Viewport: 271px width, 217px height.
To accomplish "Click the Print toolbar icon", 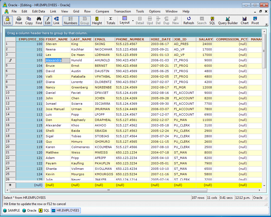I will (x=19, y=21).
